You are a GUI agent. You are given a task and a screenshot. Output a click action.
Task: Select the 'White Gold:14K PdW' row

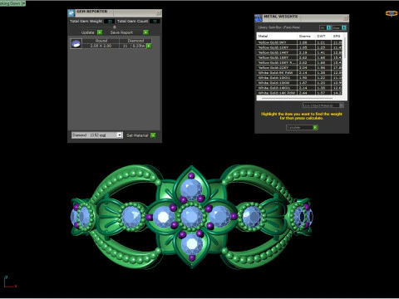(x=299, y=93)
